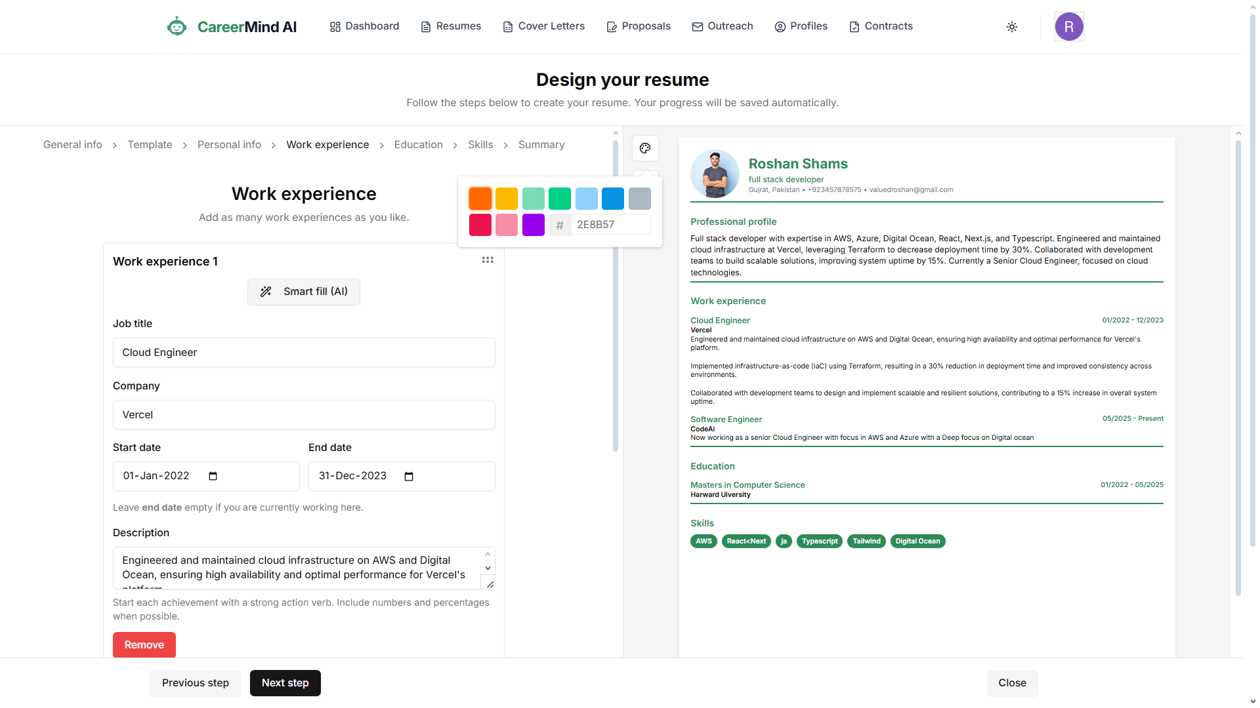
Task: Go to the Education step breadcrumb
Action: tap(418, 145)
